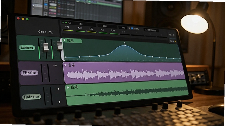Screen dimensions: 225x126
Task: Click the loop cycle icon in the top-right panel
Action: point(170,35)
